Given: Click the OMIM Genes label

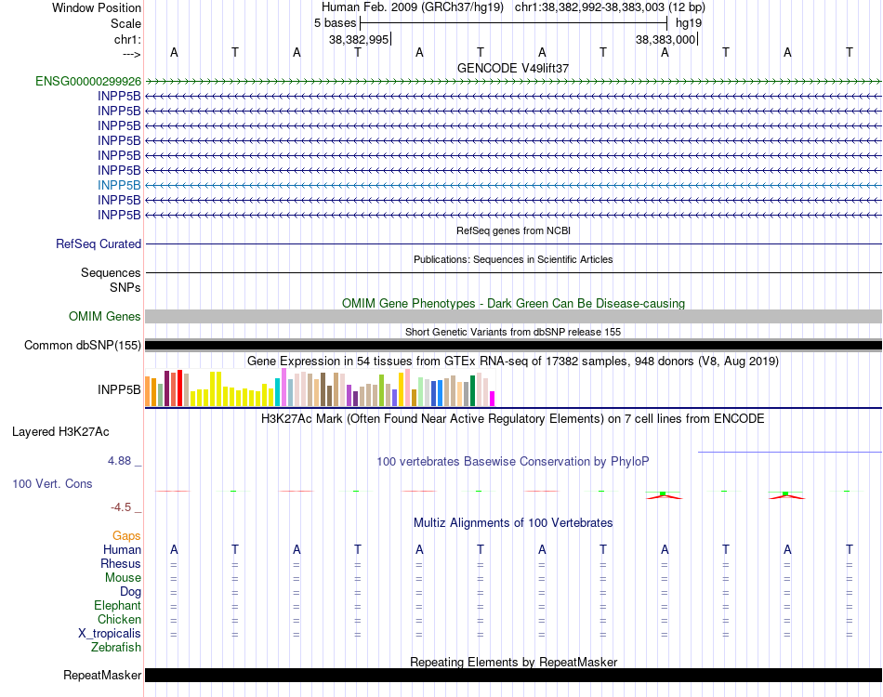Looking at the screenshot, I should tap(104, 316).
